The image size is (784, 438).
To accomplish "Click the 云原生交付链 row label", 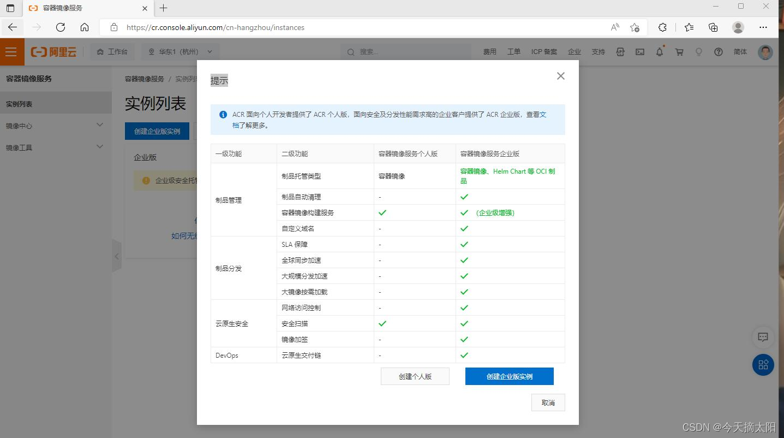I will (301, 356).
